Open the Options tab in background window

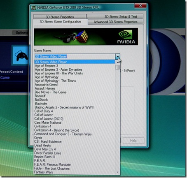(x=21, y=32)
